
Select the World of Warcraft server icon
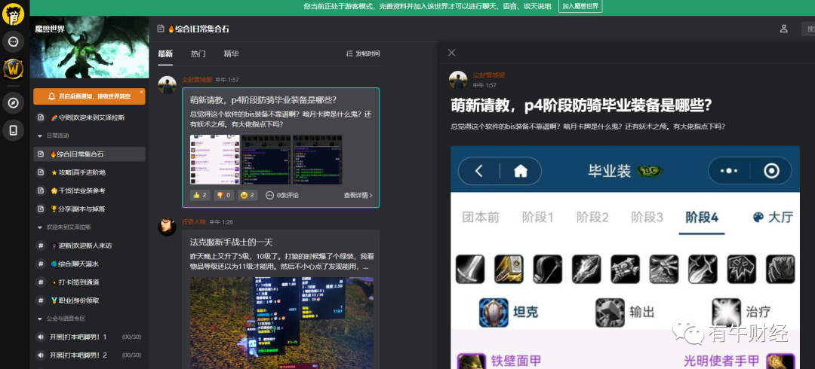(x=13, y=69)
